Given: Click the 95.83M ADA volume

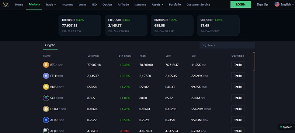Looking at the screenshot, I should [199, 120].
